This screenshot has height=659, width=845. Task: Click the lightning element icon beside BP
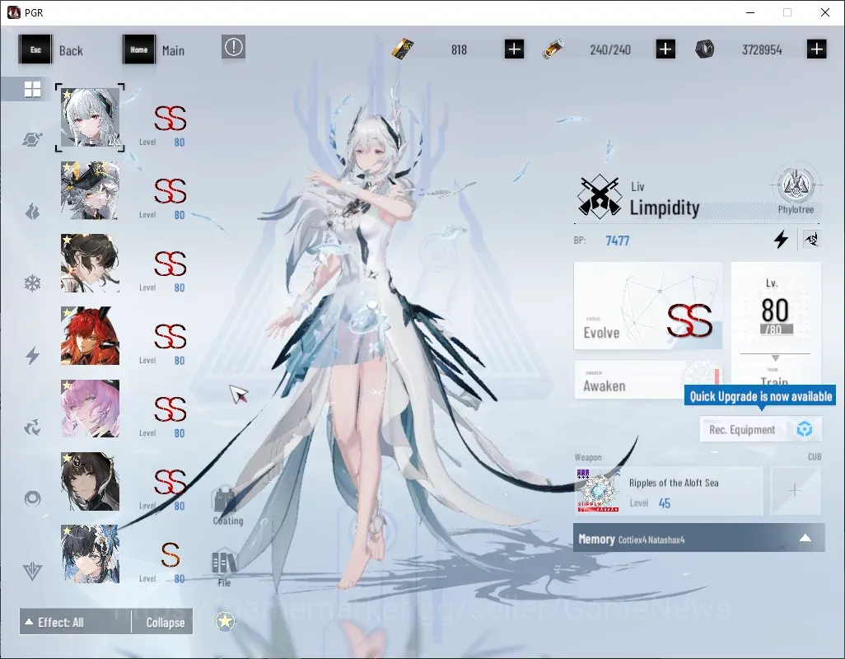(782, 239)
